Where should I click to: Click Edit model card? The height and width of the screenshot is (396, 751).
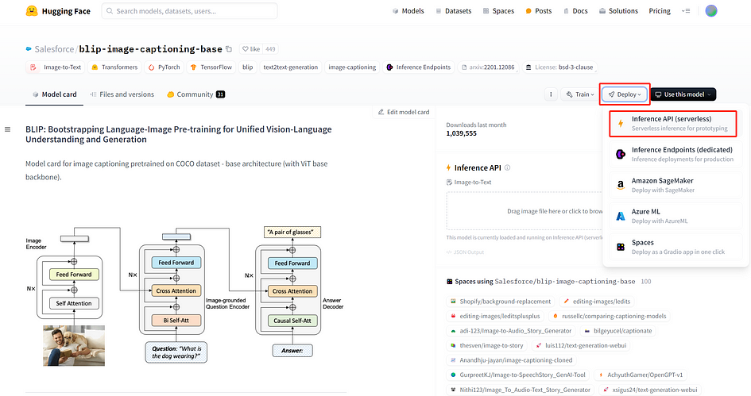(x=403, y=112)
